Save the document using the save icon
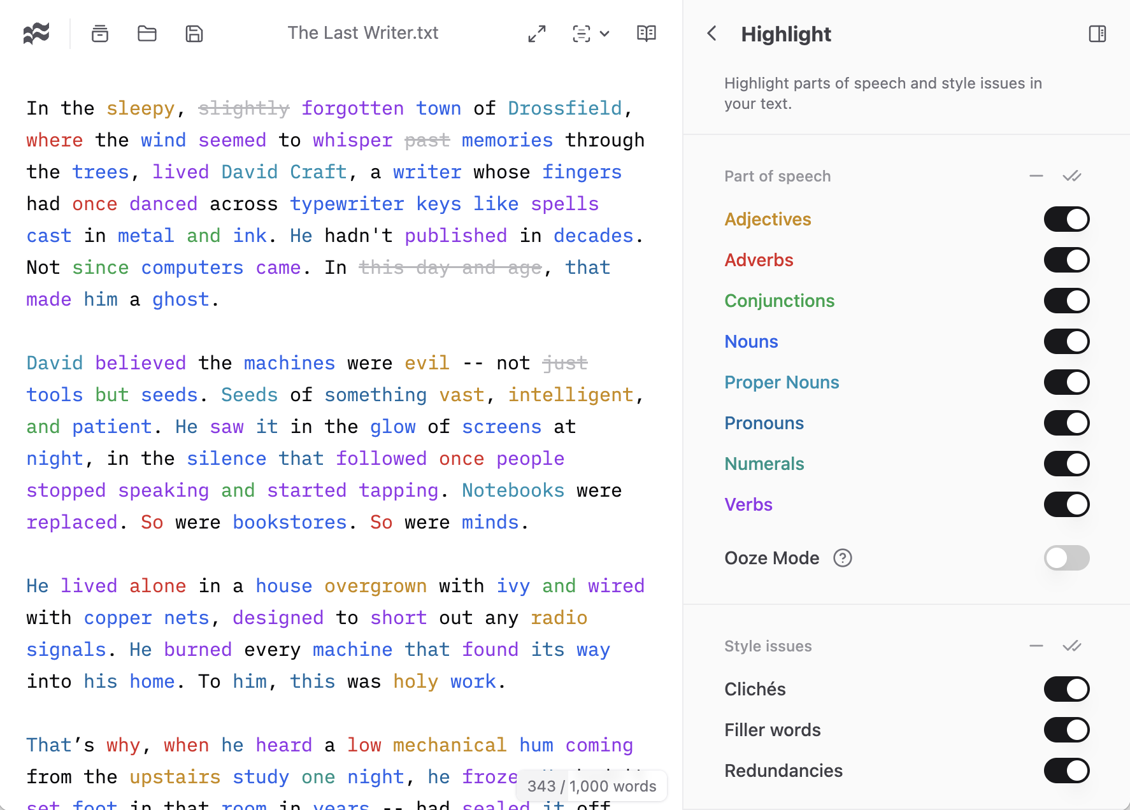 194,33
